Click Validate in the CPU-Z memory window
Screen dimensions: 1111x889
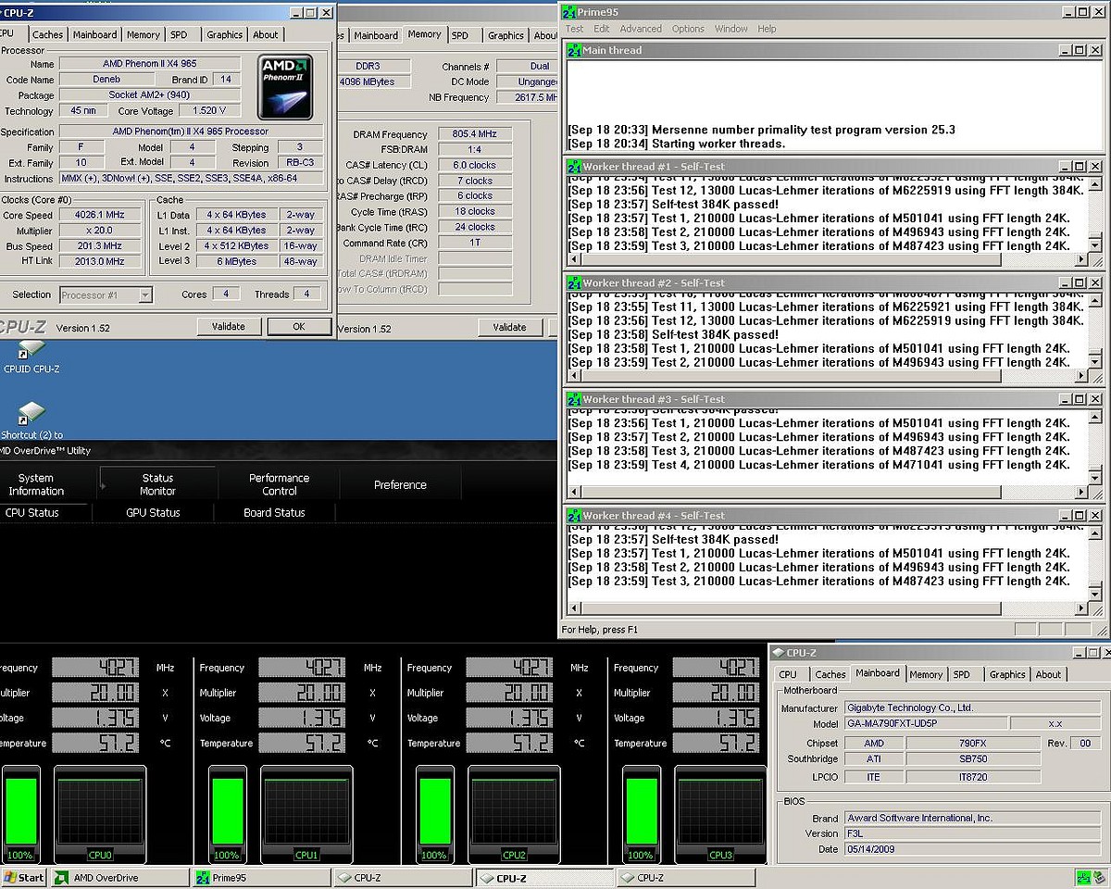point(509,327)
